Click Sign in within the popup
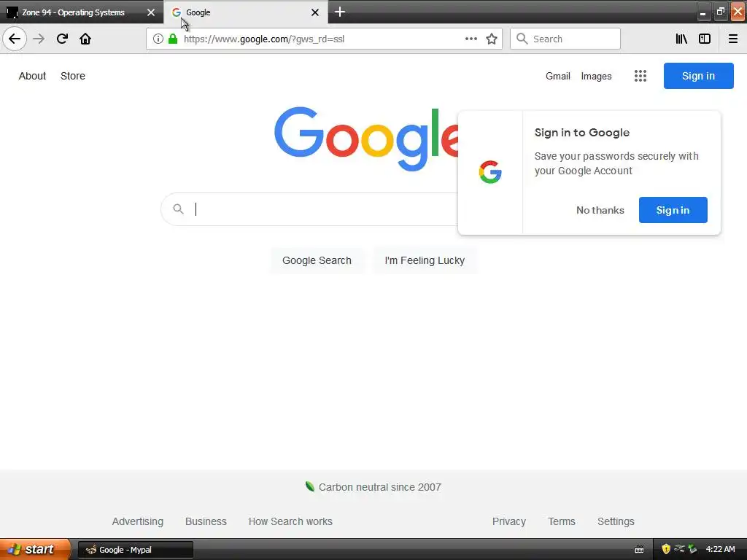Viewport: 747px width, 560px height. pyautogui.click(x=673, y=210)
